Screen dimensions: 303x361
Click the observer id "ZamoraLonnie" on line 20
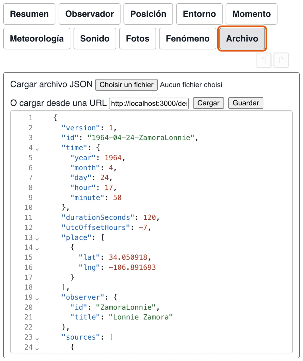[x=126, y=307]
